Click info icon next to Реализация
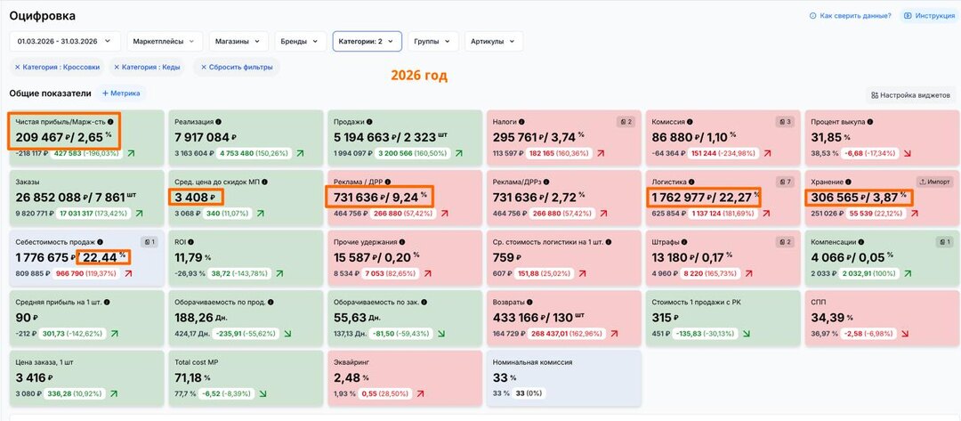961x421 pixels. (219, 122)
